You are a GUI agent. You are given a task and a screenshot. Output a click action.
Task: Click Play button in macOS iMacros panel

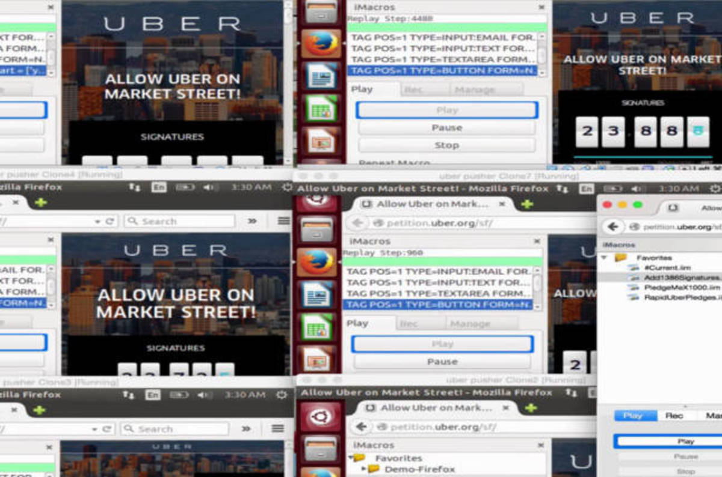point(685,442)
